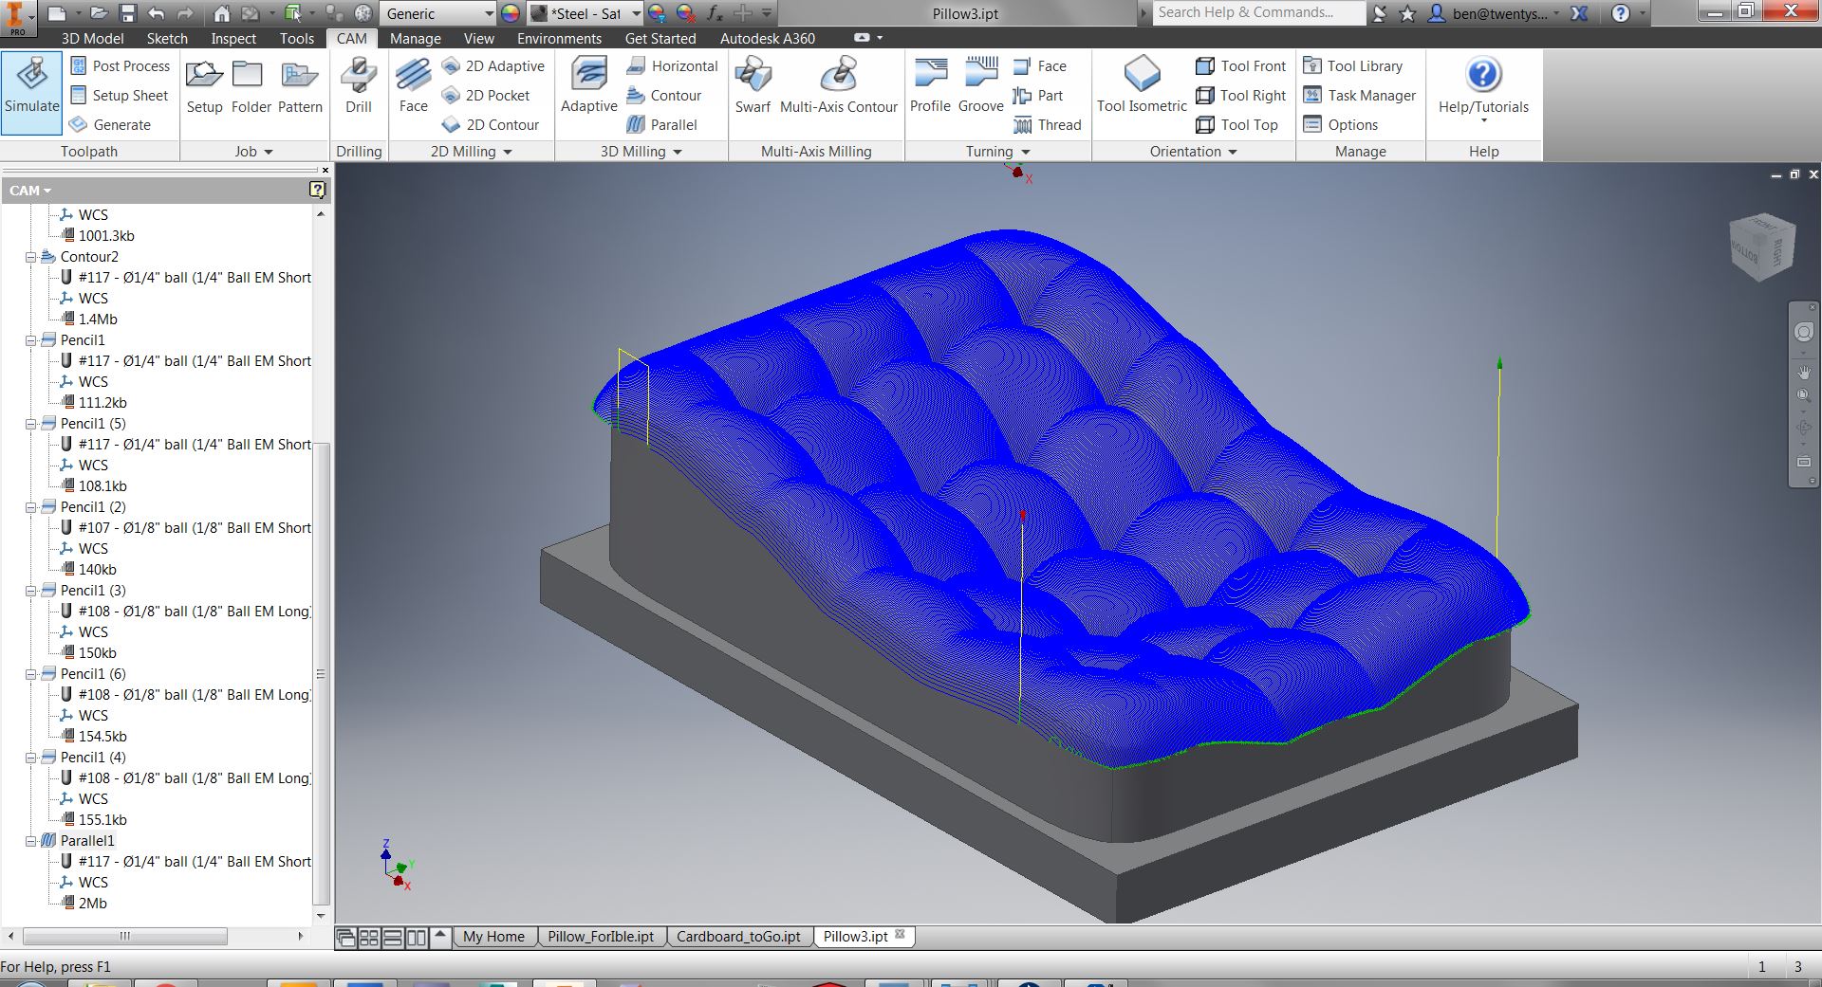Collapse the Pencil1 (3) operation node
Image resolution: width=1822 pixels, height=987 pixels.
tap(30, 591)
